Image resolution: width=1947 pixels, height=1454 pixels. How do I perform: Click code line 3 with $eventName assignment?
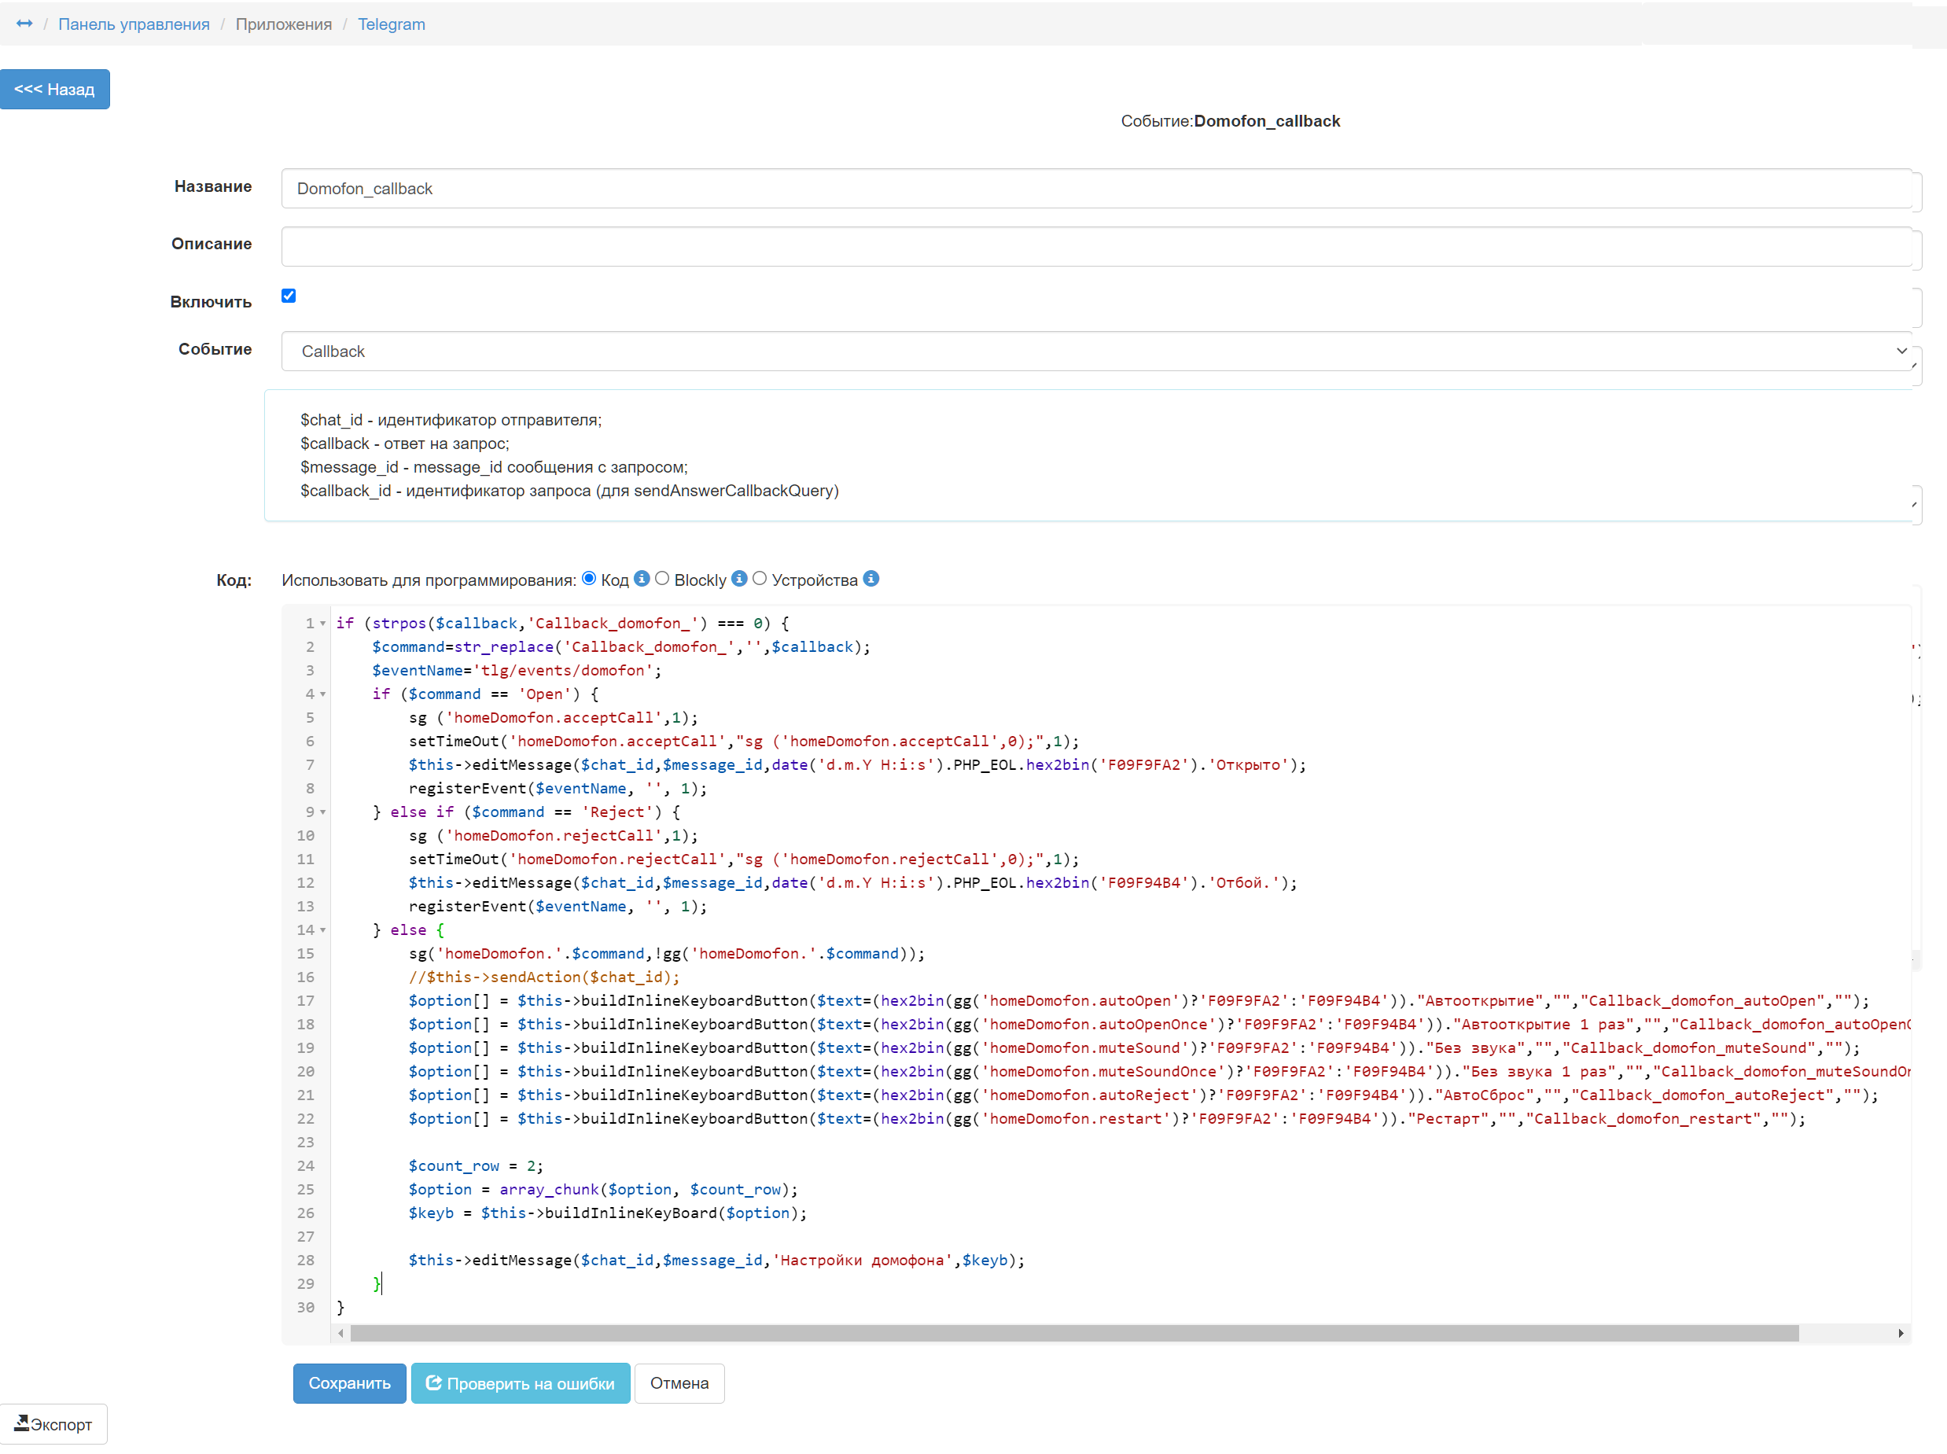pos(517,671)
